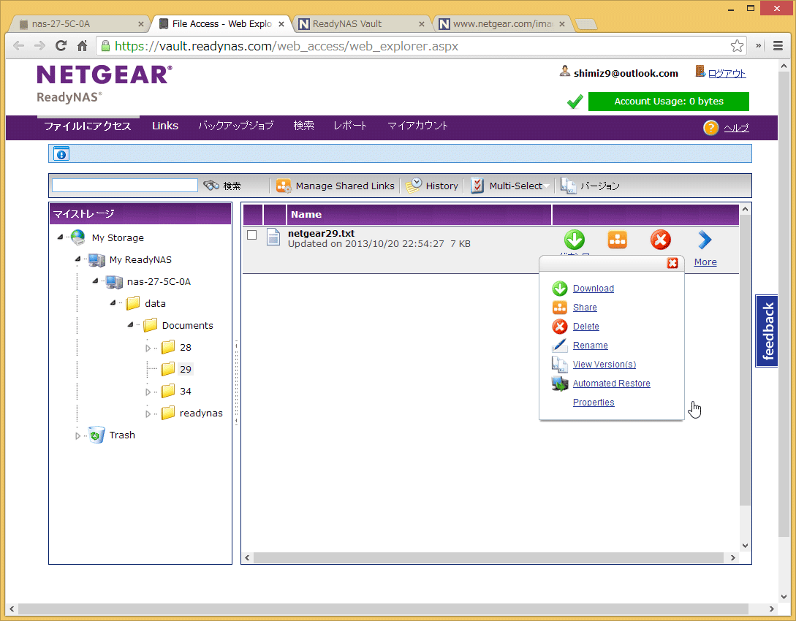Click the blue info icon in notification bar

pyautogui.click(x=62, y=154)
